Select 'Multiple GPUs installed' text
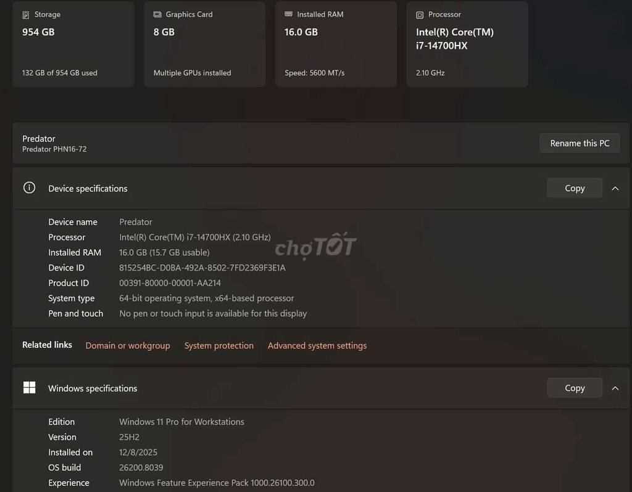Viewport: 632px width, 492px height. (x=193, y=73)
